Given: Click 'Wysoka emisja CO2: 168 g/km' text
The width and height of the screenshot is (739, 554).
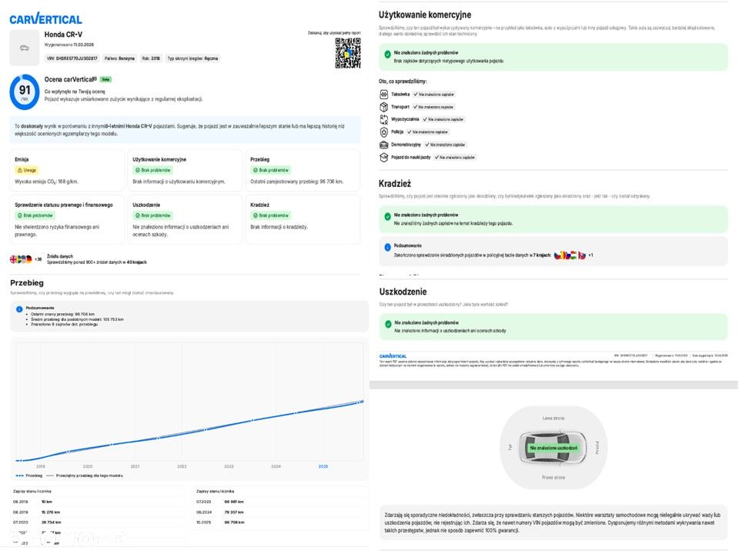Looking at the screenshot, I should pyautogui.click(x=47, y=182).
